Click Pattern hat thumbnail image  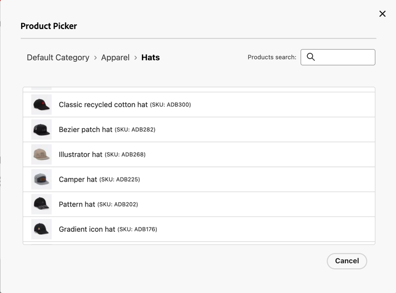(41, 204)
